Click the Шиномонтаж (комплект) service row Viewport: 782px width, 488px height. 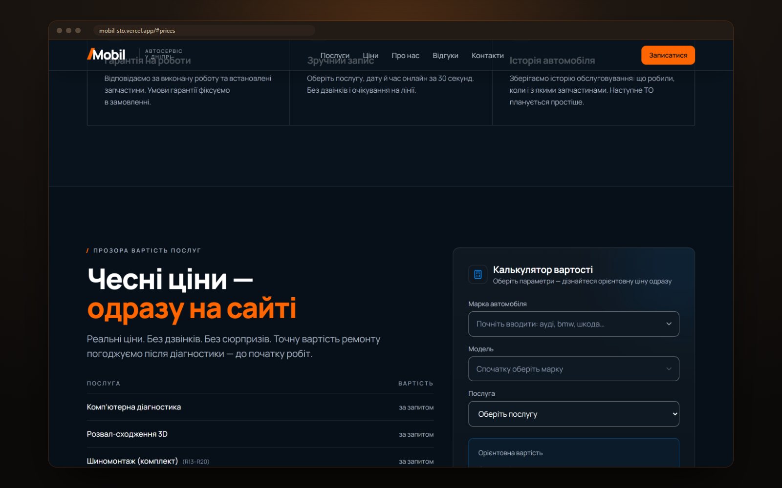tap(260, 461)
